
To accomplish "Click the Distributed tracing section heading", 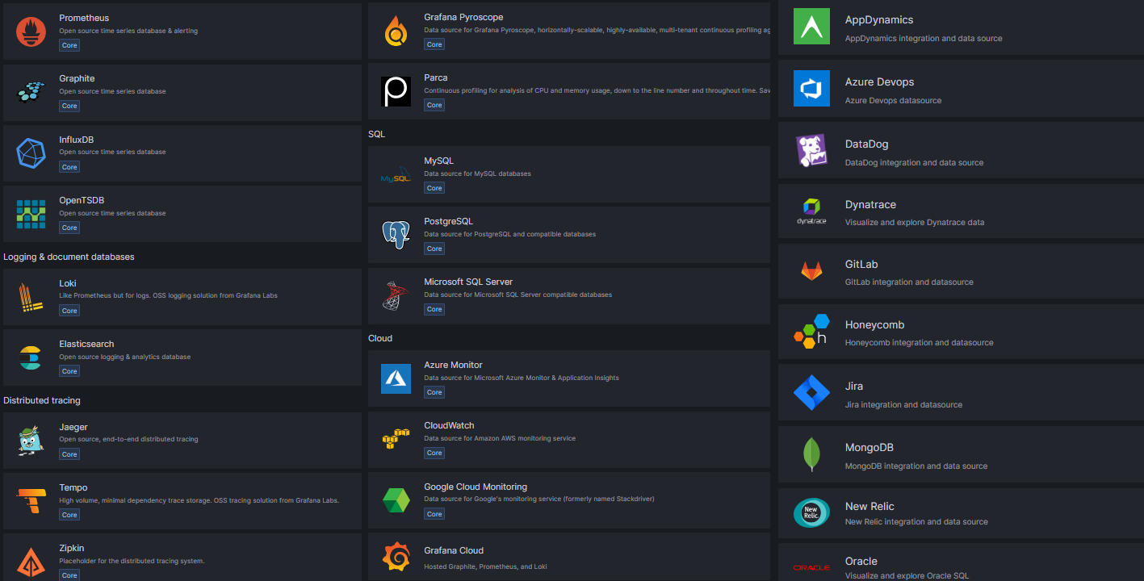I will tap(42, 400).
